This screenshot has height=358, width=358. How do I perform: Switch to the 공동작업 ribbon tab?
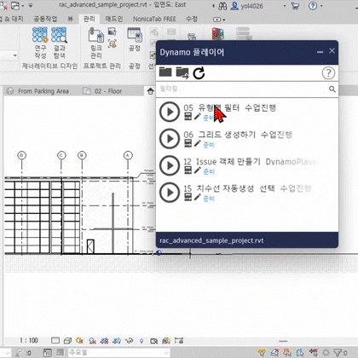pos(45,19)
